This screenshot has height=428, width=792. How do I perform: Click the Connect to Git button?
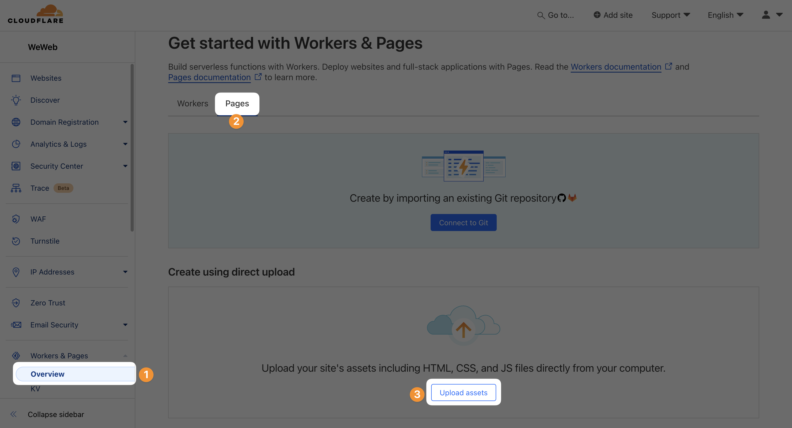(463, 222)
